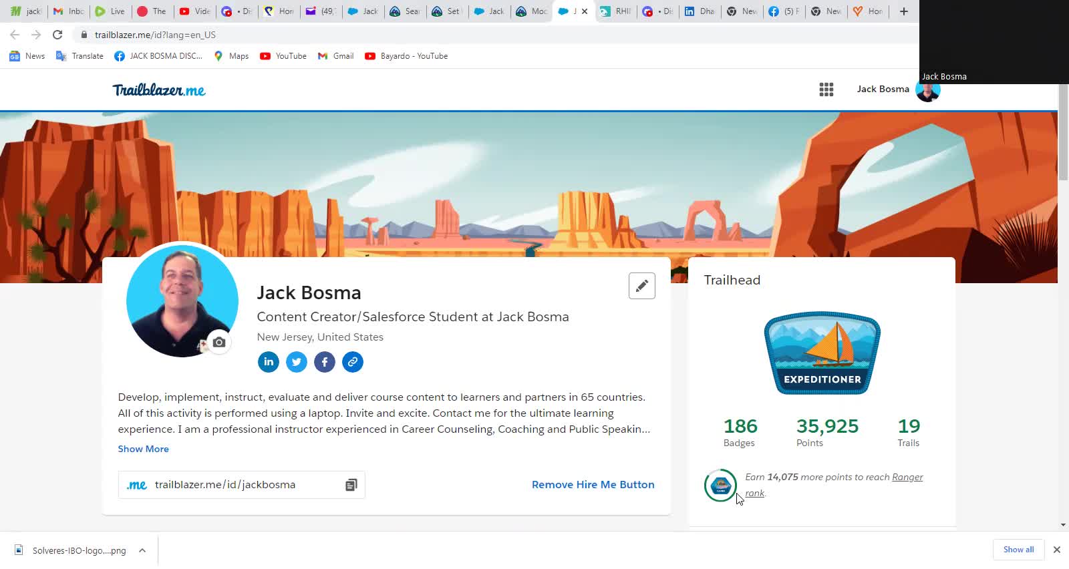Copy the trailblazer.me profile URL

click(x=351, y=485)
